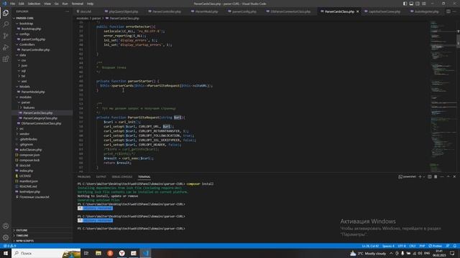Click the Explorer more actions ellipsis
460x258 pixels.
pyautogui.click(x=67, y=11)
